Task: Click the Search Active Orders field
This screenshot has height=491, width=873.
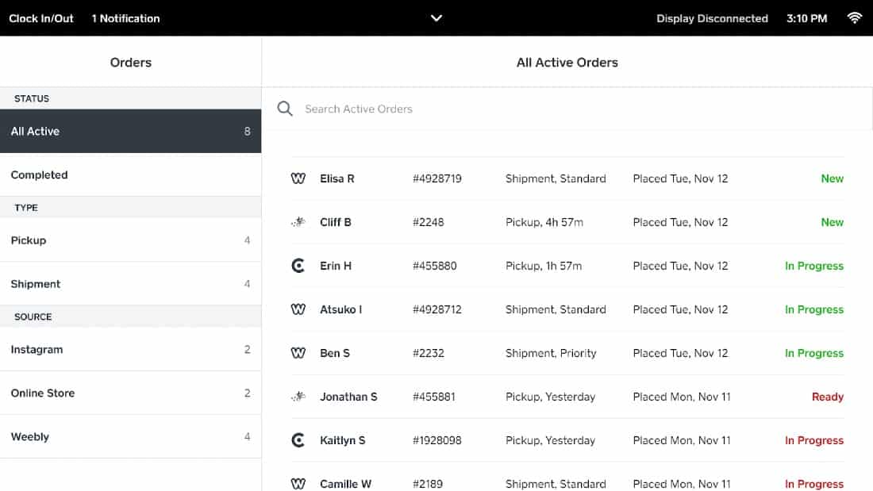Action: click(x=556, y=109)
